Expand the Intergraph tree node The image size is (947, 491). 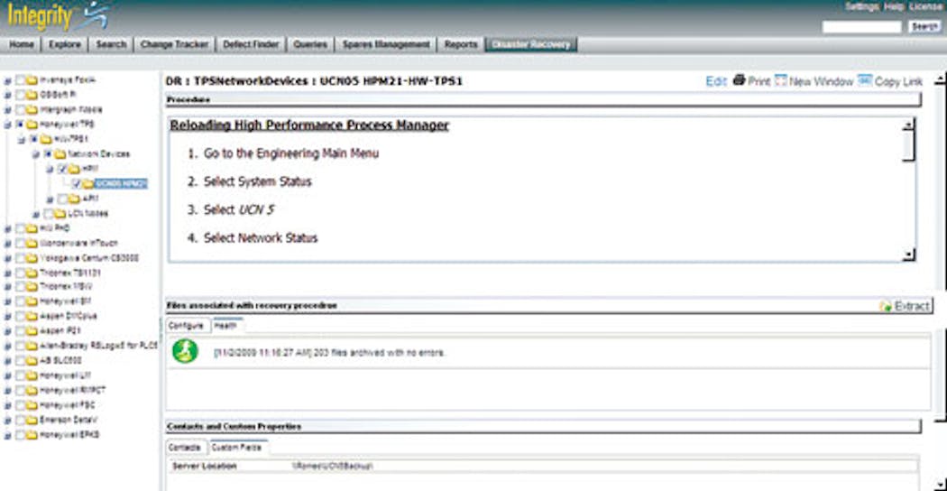[8, 111]
